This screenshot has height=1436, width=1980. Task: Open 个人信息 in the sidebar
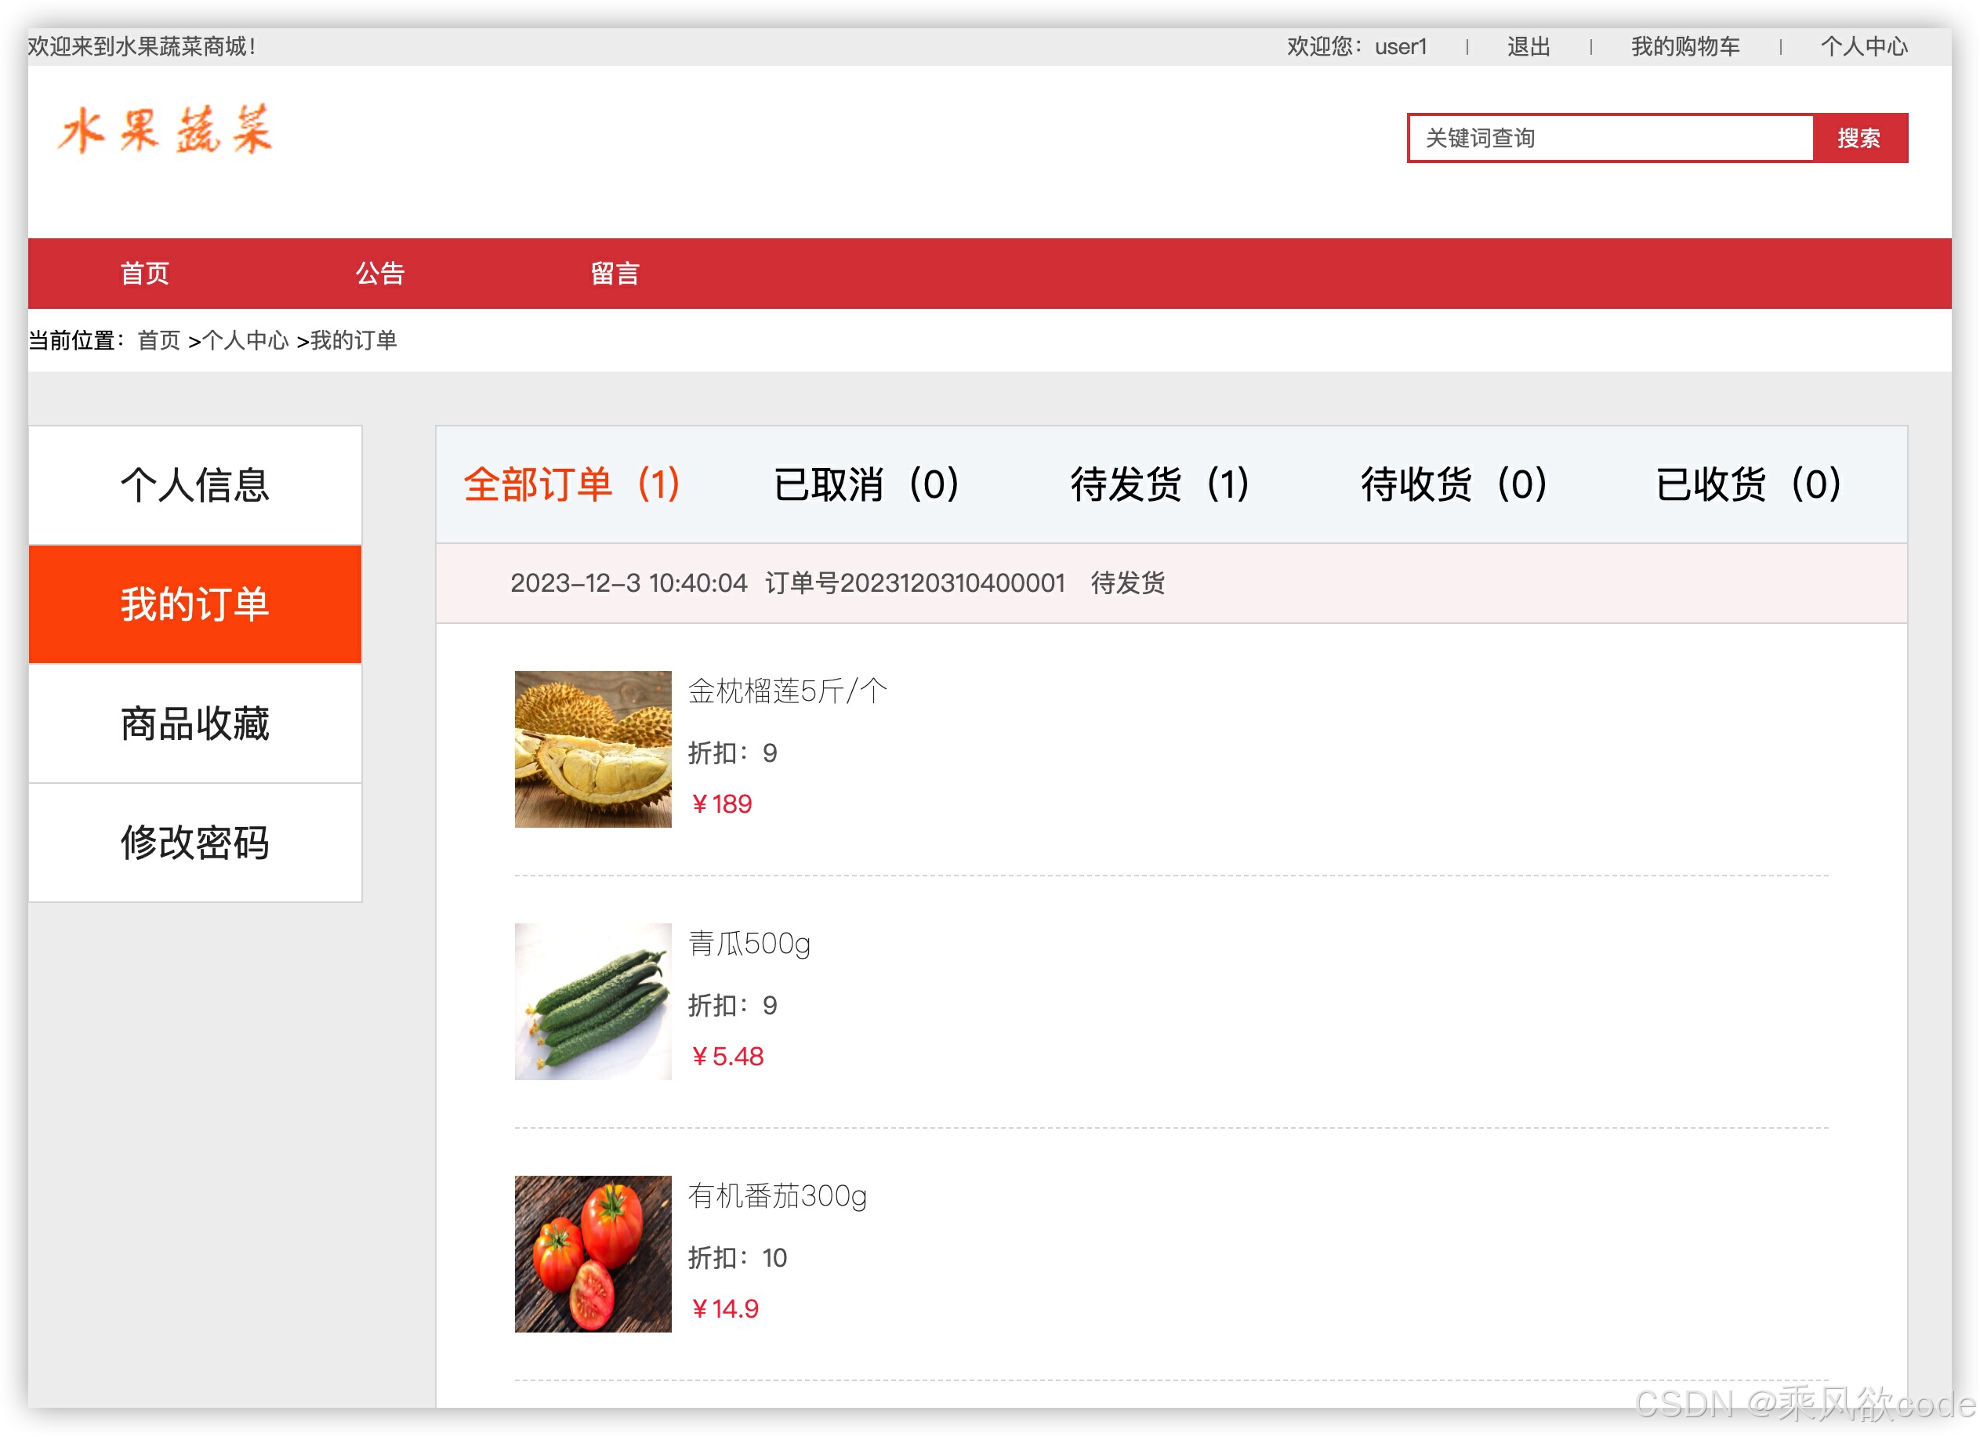pos(194,485)
